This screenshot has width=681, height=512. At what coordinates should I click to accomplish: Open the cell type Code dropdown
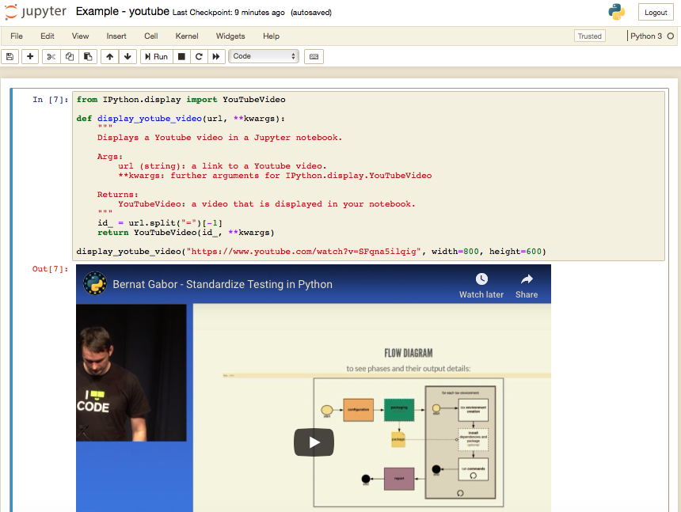click(264, 56)
